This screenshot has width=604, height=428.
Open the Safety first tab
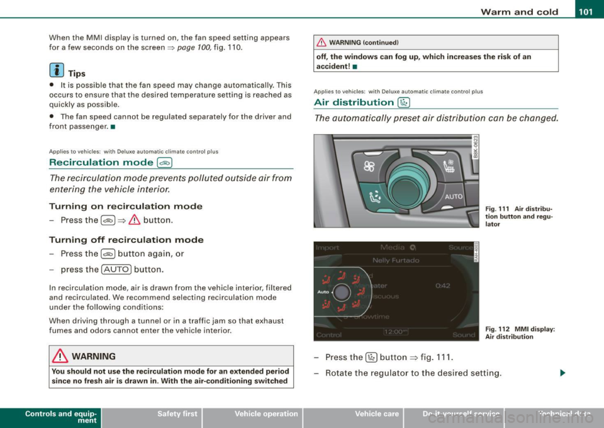click(152, 417)
